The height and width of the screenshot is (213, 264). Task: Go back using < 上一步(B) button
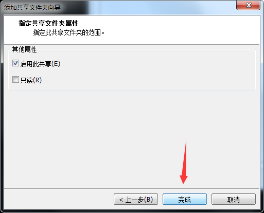pos(136,199)
